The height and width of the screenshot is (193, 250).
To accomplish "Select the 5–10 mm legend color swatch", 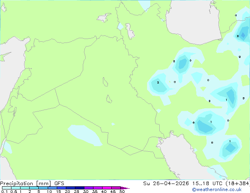I will tap(43, 188).
